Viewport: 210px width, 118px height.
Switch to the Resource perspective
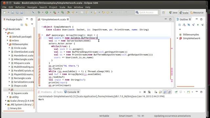(x=197, y=12)
